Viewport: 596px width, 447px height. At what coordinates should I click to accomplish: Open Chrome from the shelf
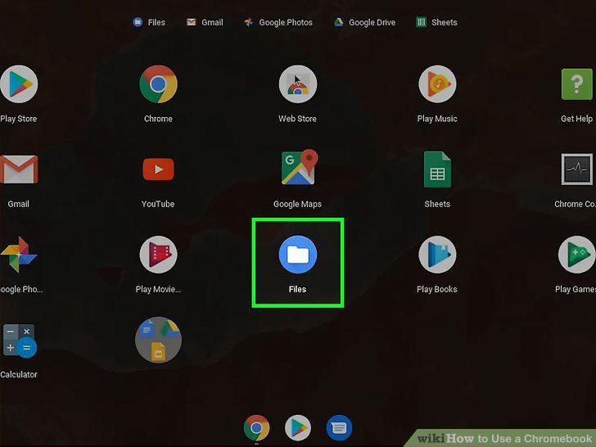pyautogui.click(x=256, y=428)
